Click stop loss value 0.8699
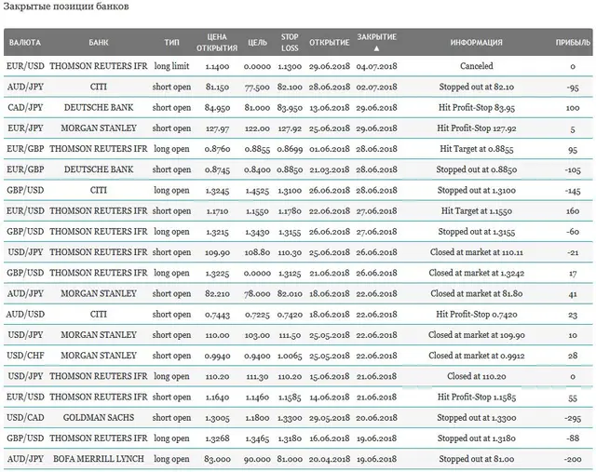The image size is (596, 472). [x=290, y=149]
